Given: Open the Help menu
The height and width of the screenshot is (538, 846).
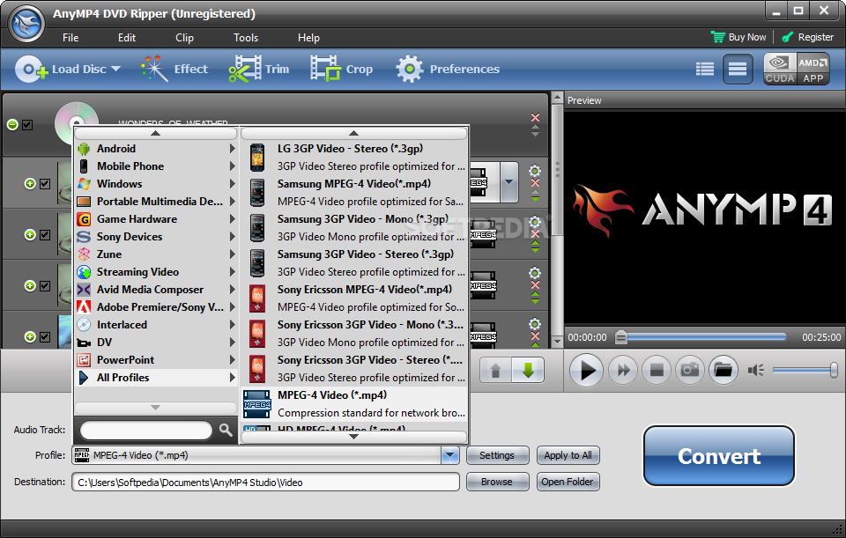Looking at the screenshot, I should point(308,37).
